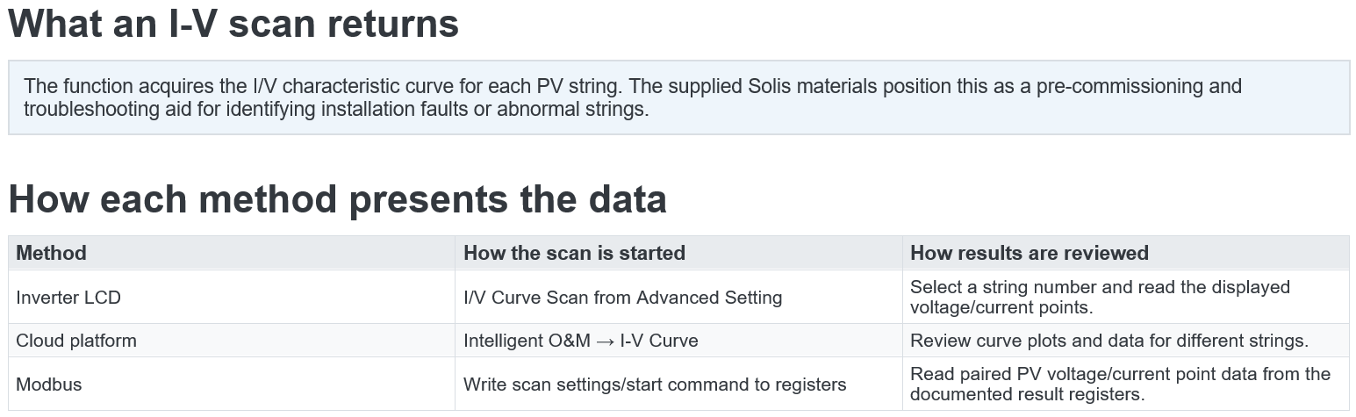Click the blue info callout box

click(x=678, y=97)
